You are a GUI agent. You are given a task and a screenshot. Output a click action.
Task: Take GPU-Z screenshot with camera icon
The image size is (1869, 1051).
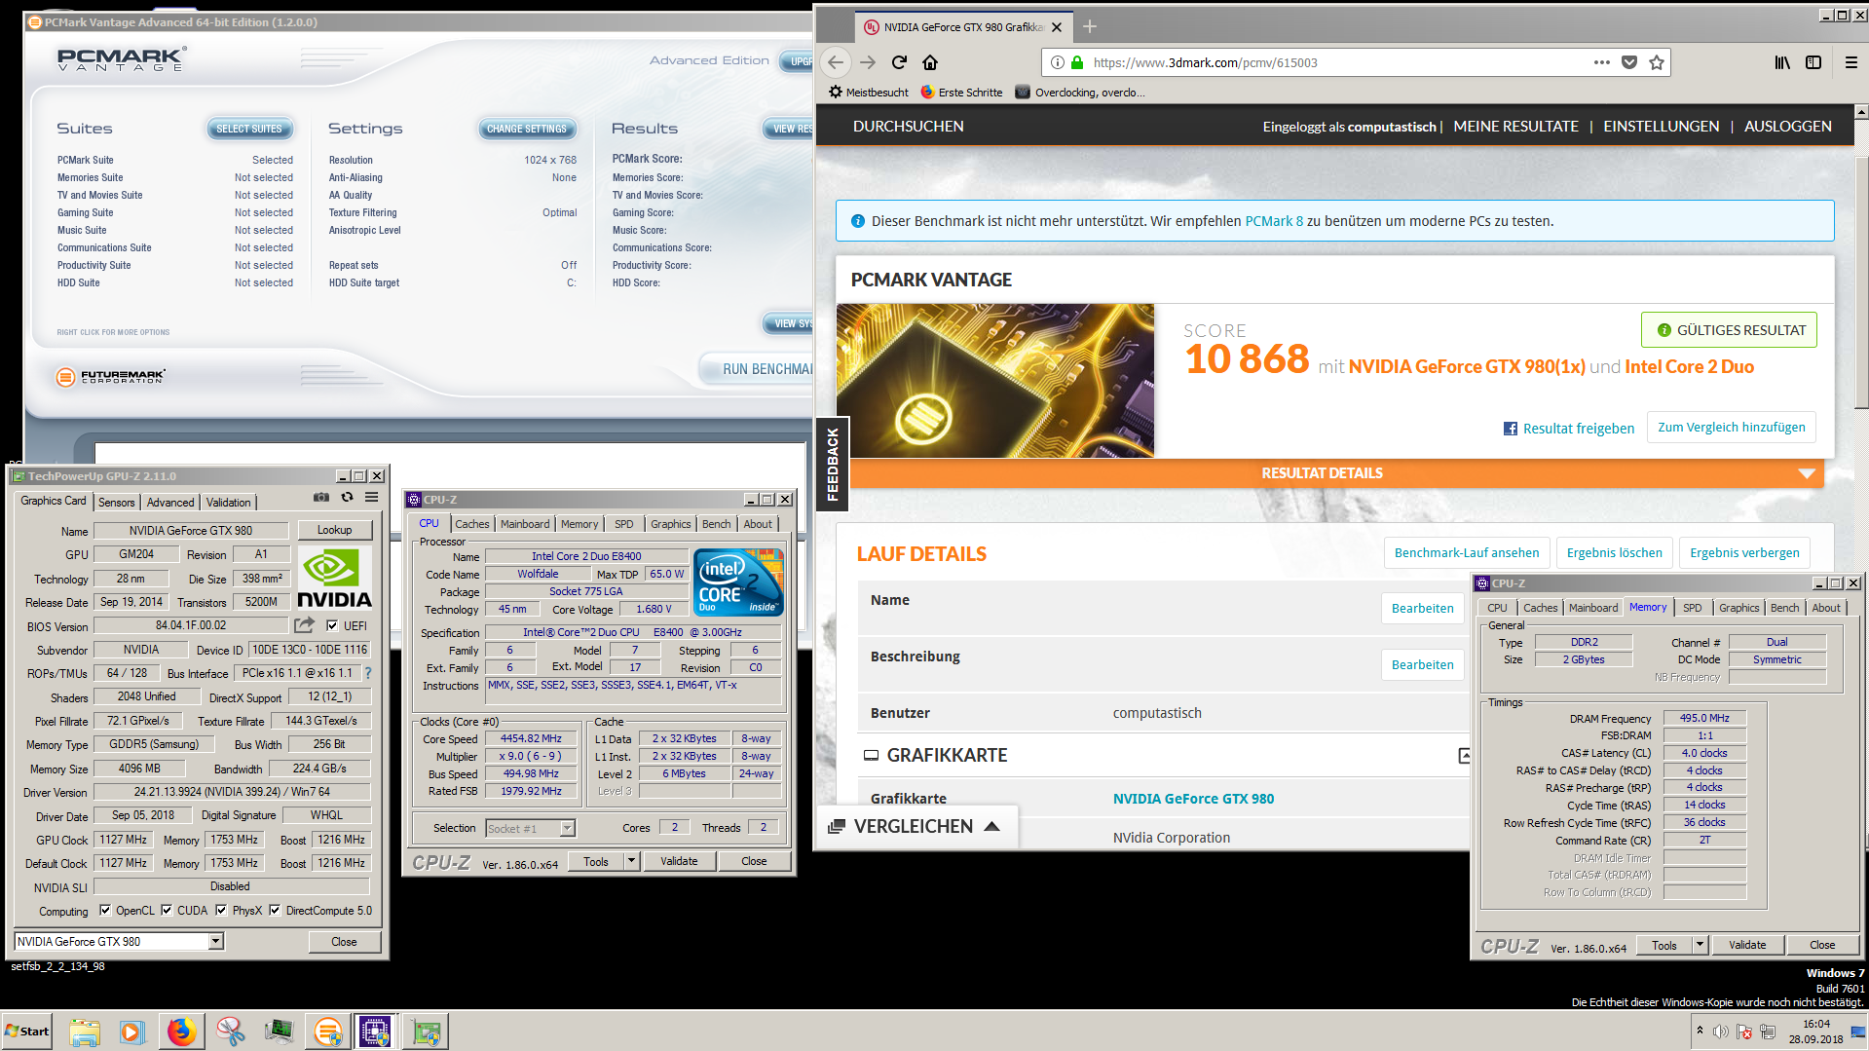[x=321, y=497]
